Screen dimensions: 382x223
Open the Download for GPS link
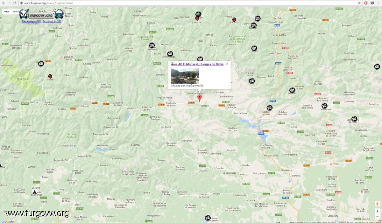point(52,22)
